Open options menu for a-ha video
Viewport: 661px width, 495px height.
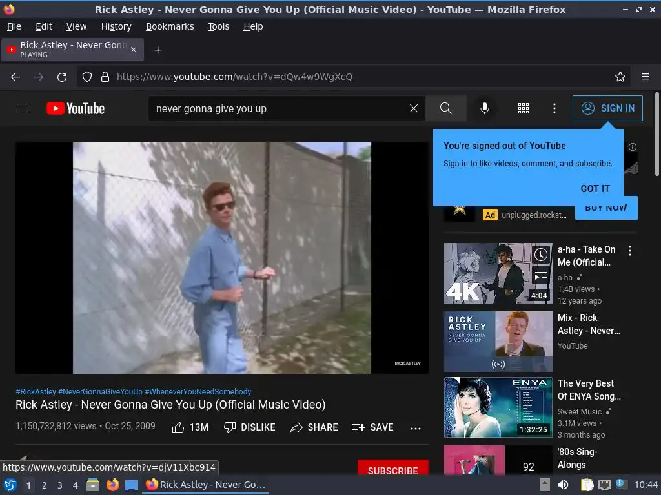(x=630, y=251)
